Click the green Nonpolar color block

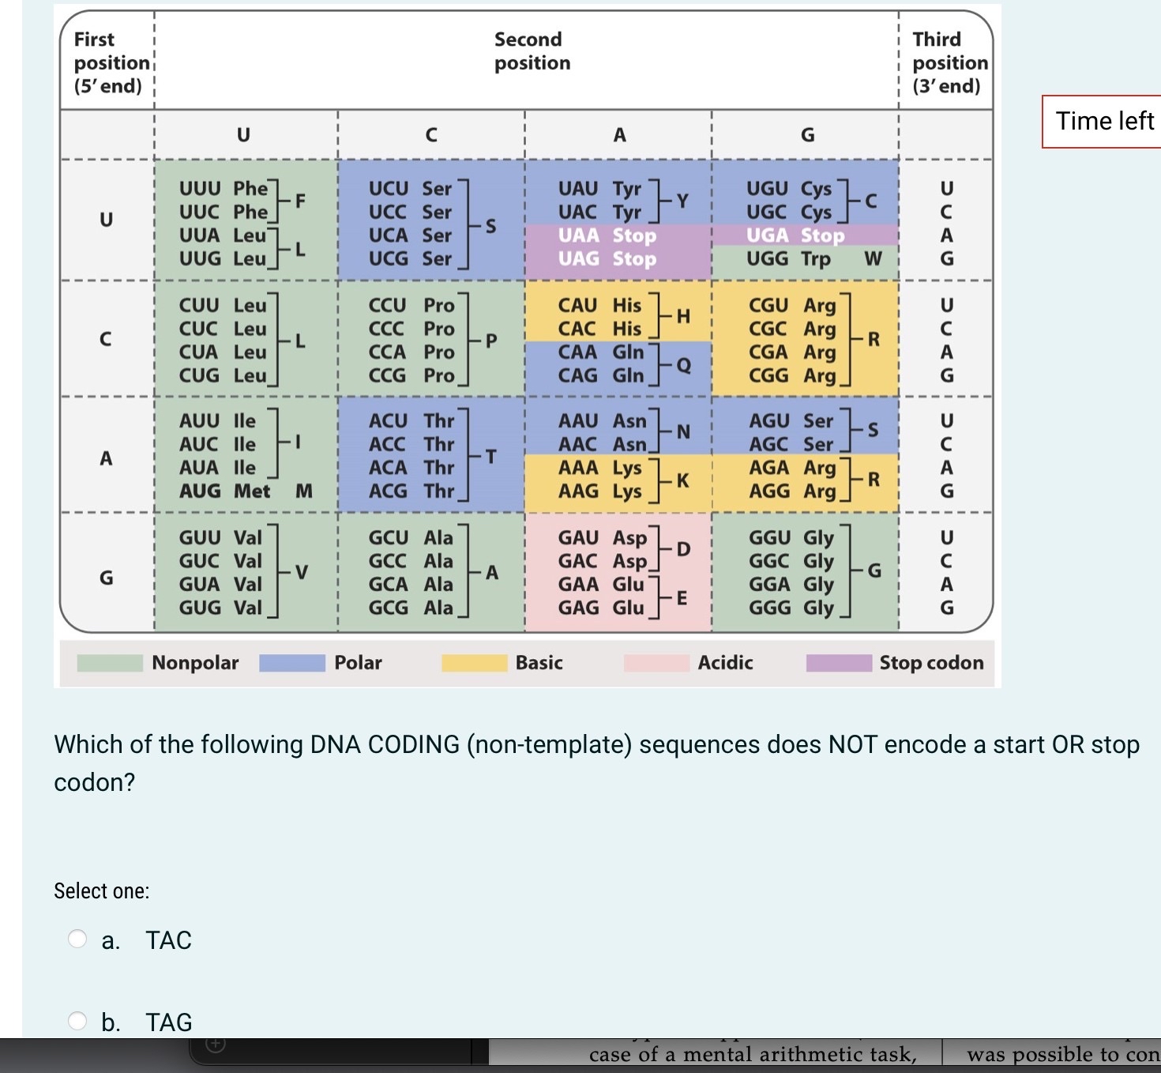108,663
